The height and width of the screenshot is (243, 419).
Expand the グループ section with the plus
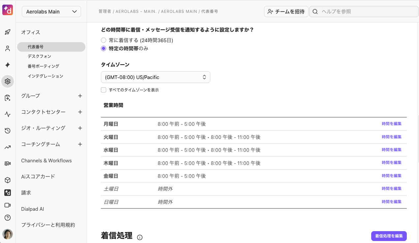pyautogui.click(x=80, y=96)
